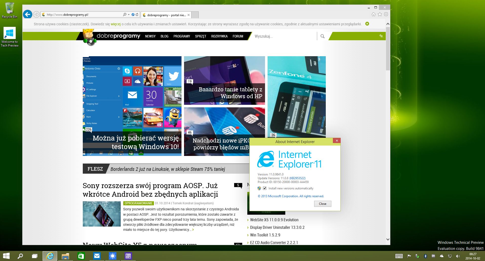Open Favorites star icon
The height and width of the screenshot is (261, 485).
coord(380,14)
